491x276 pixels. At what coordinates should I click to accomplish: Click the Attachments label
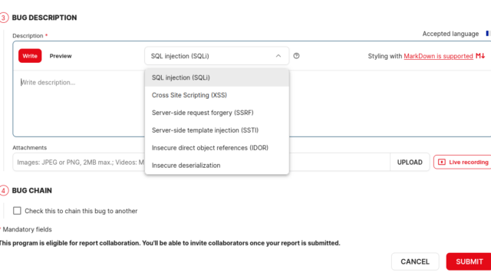point(29,148)
